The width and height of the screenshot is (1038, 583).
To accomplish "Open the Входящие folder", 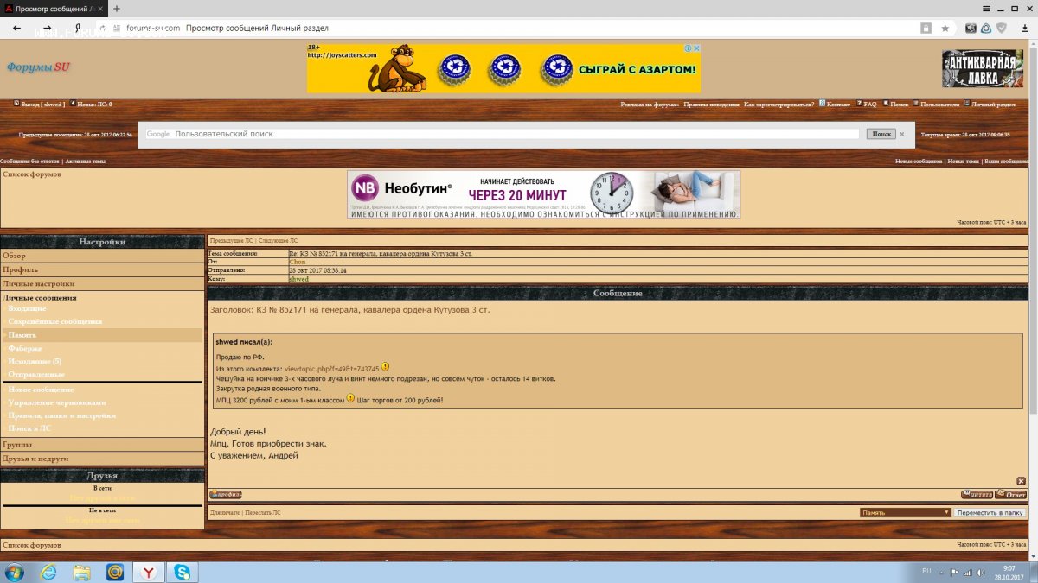I will tap(27, 308).
